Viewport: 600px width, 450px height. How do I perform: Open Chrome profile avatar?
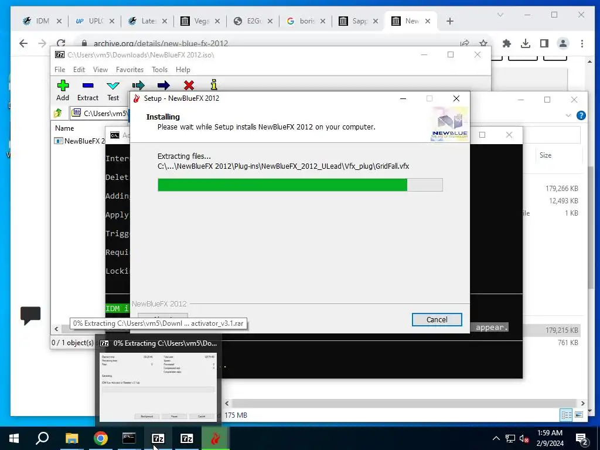tap(563, 43)
